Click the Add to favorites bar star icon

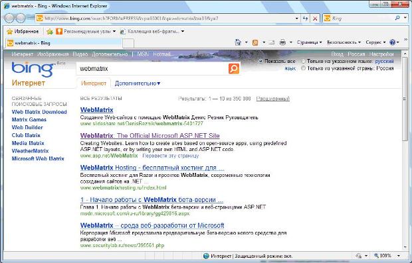pyautogui.click(x=50, y=31)
